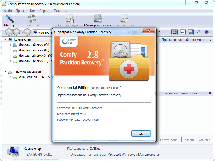215x161 pixels.
Task: Click the drive icon beside Локальный диск (D:)
Action: [15, 51]
